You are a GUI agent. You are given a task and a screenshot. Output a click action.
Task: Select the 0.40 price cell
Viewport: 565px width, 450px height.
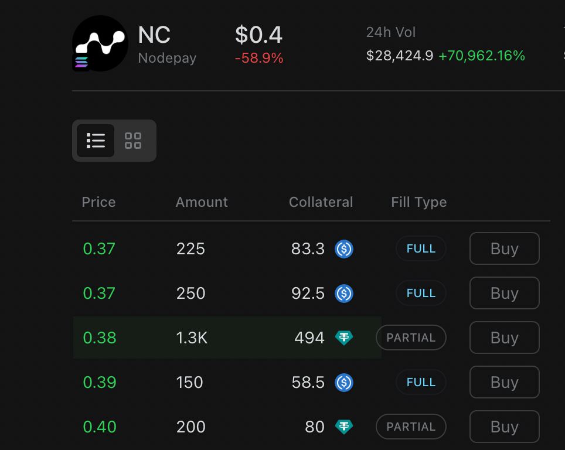tap(100, 427)
